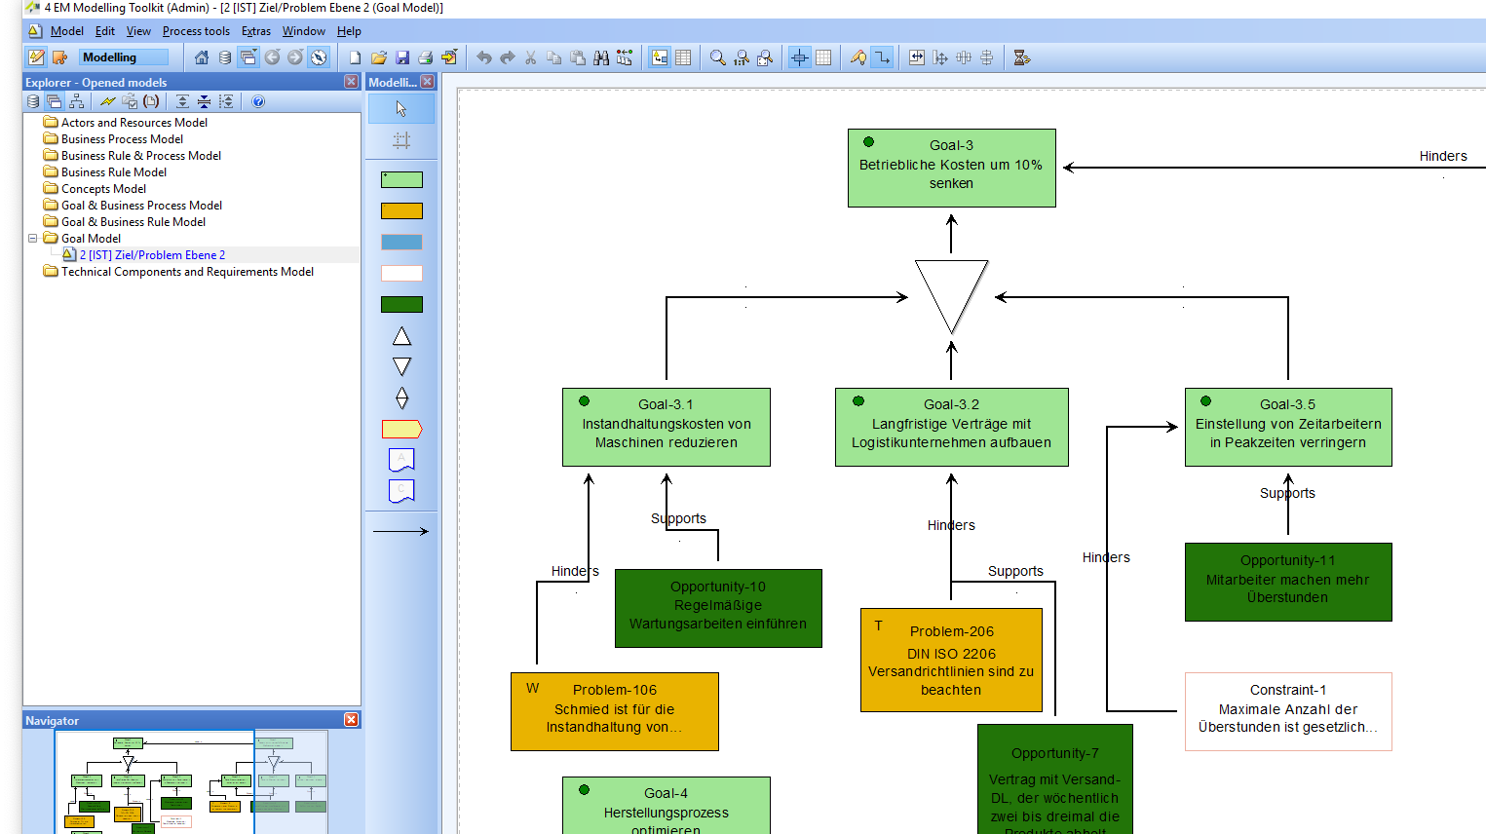1486x834 pixels.
Task: Collapse the Goal Model tree folder
Action: (x=32, y=238)
